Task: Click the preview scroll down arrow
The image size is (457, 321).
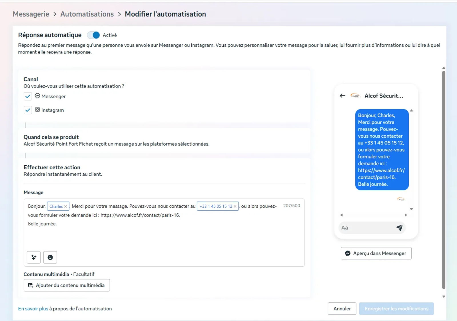Action: pyautogui.click(x=412, y=209)
